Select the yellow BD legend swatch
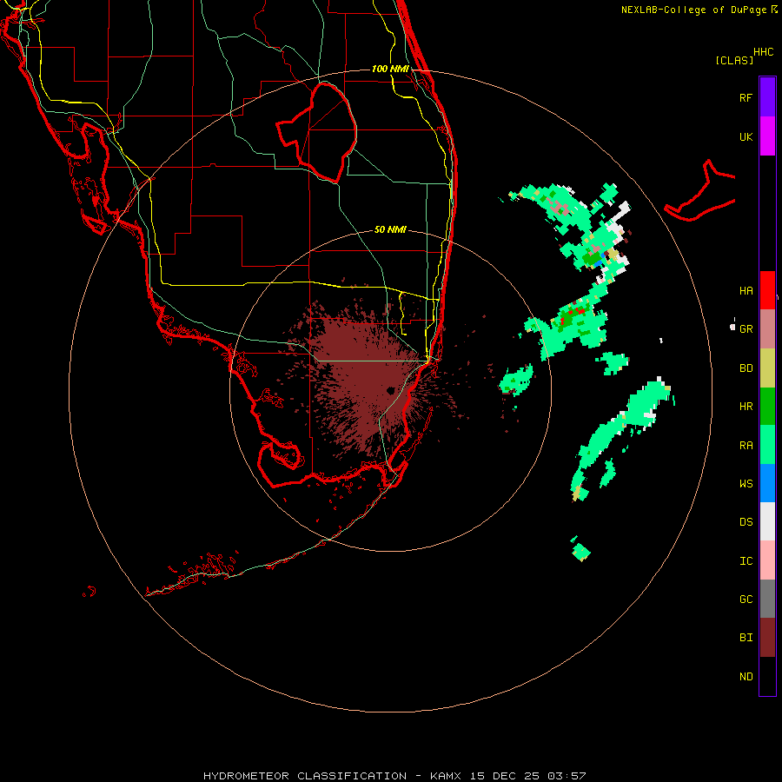This screenshot has width=782, height=782. tap(767, 368)
